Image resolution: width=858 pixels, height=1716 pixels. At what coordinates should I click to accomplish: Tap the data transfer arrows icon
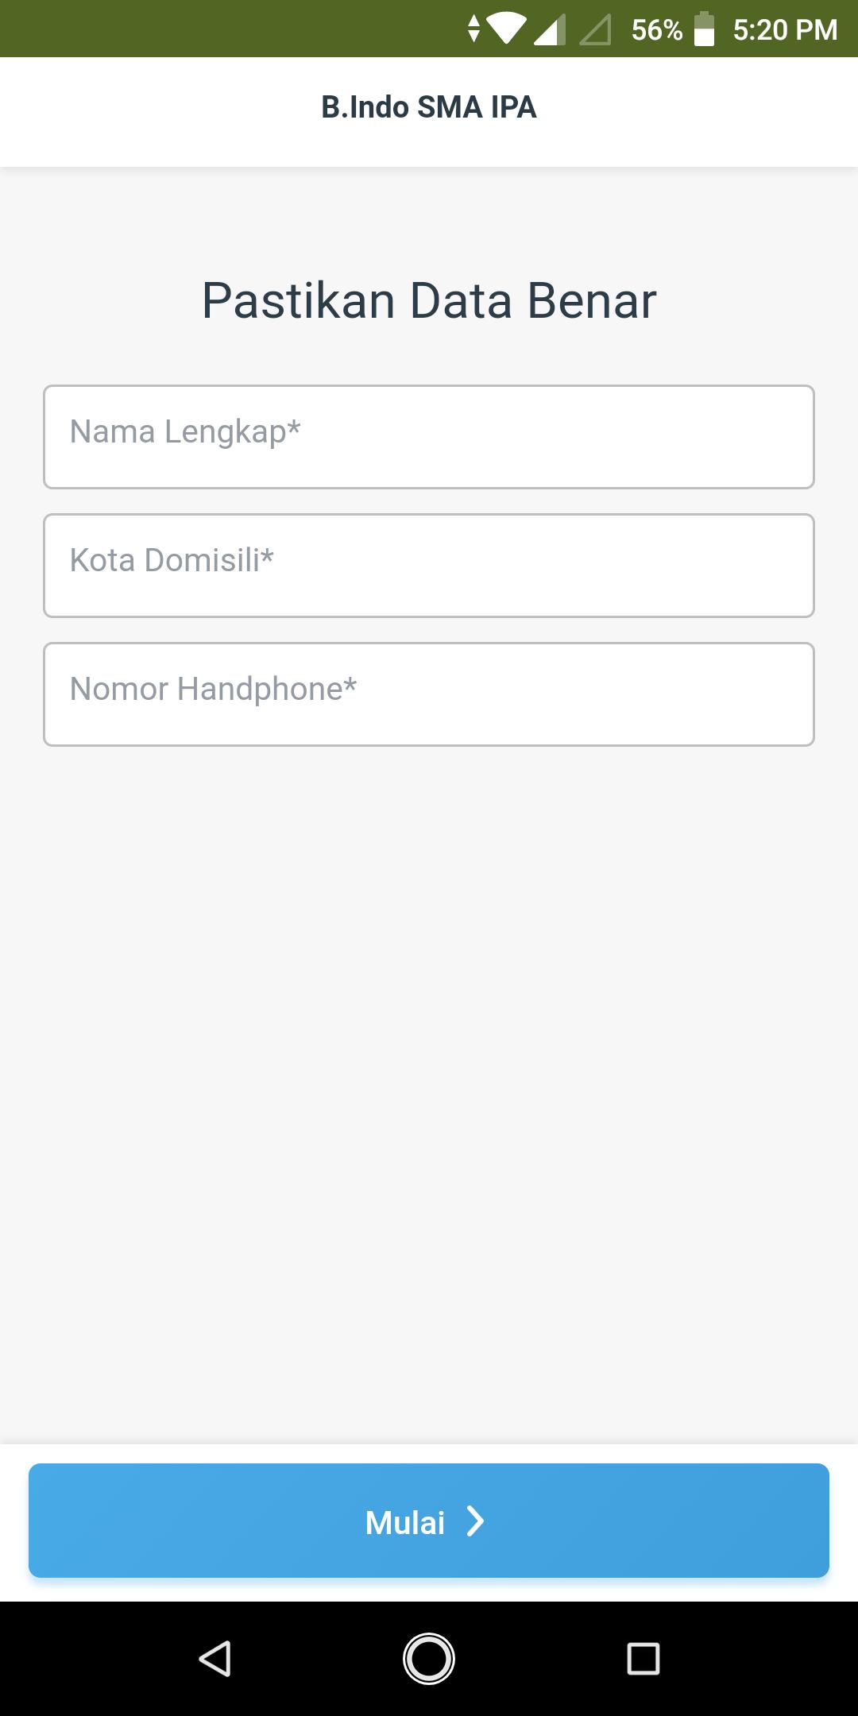coord(474,29)
